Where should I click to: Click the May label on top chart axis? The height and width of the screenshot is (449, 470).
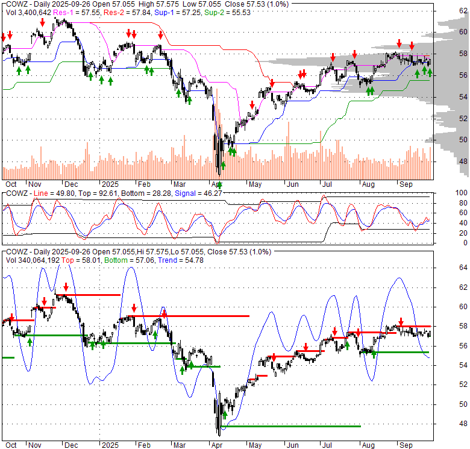point(255,184)
